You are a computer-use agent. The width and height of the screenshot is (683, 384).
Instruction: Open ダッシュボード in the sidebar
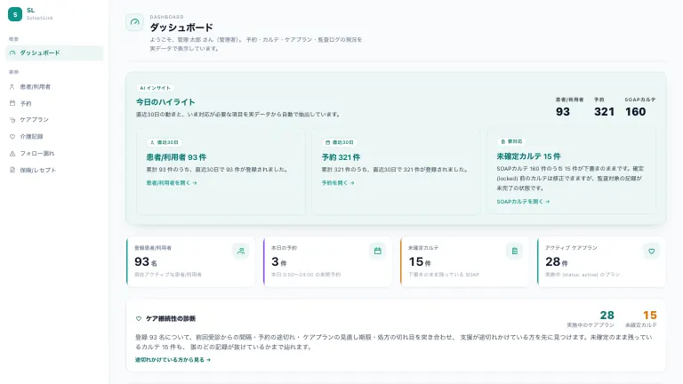click(x=54, y=52)
